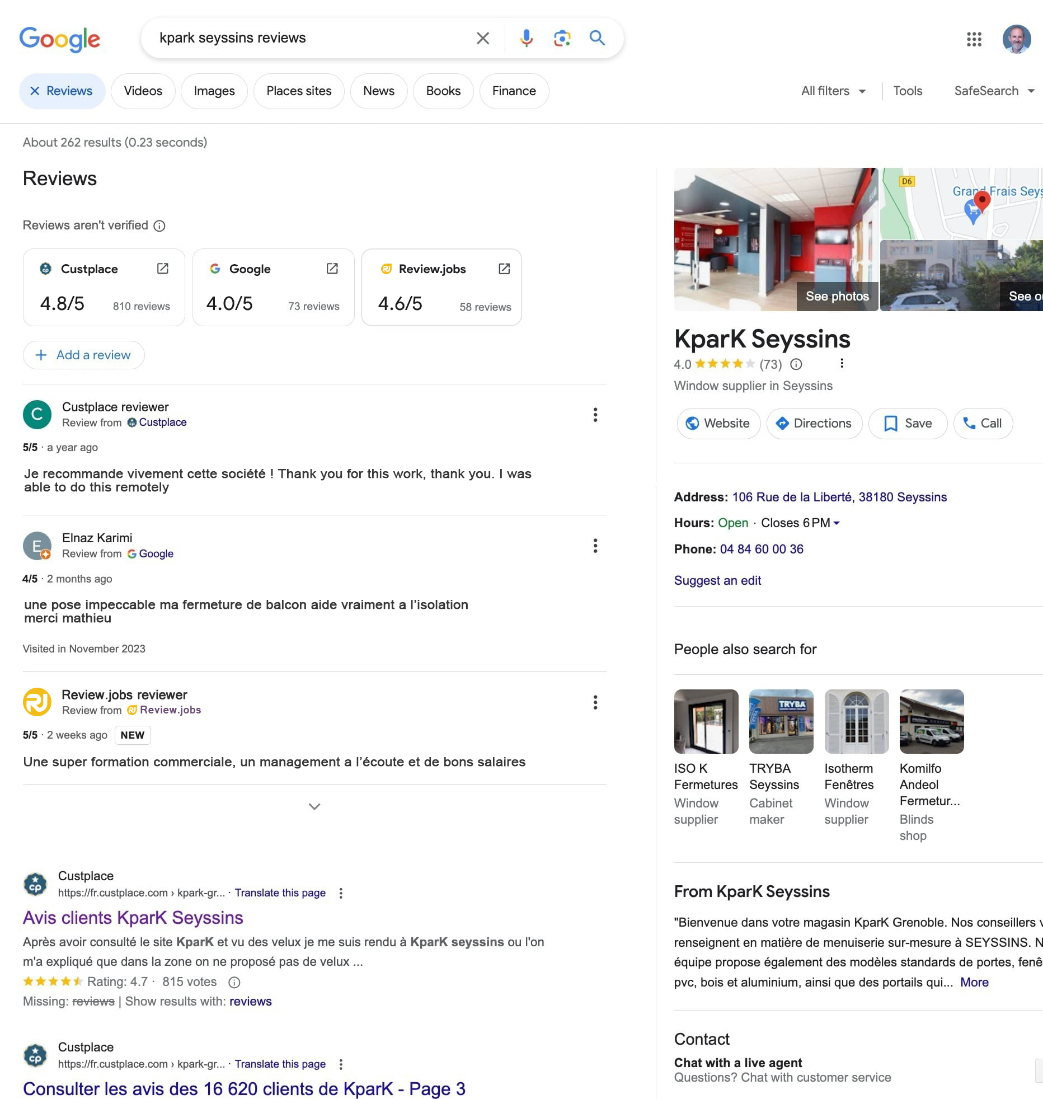Activate voice search with the microphone icon
Screen dimensions: 1043x1099
tap(525, 38)
